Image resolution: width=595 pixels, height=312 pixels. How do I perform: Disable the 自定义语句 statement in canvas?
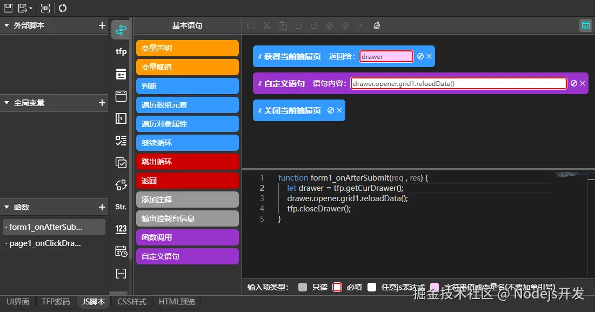574,83
